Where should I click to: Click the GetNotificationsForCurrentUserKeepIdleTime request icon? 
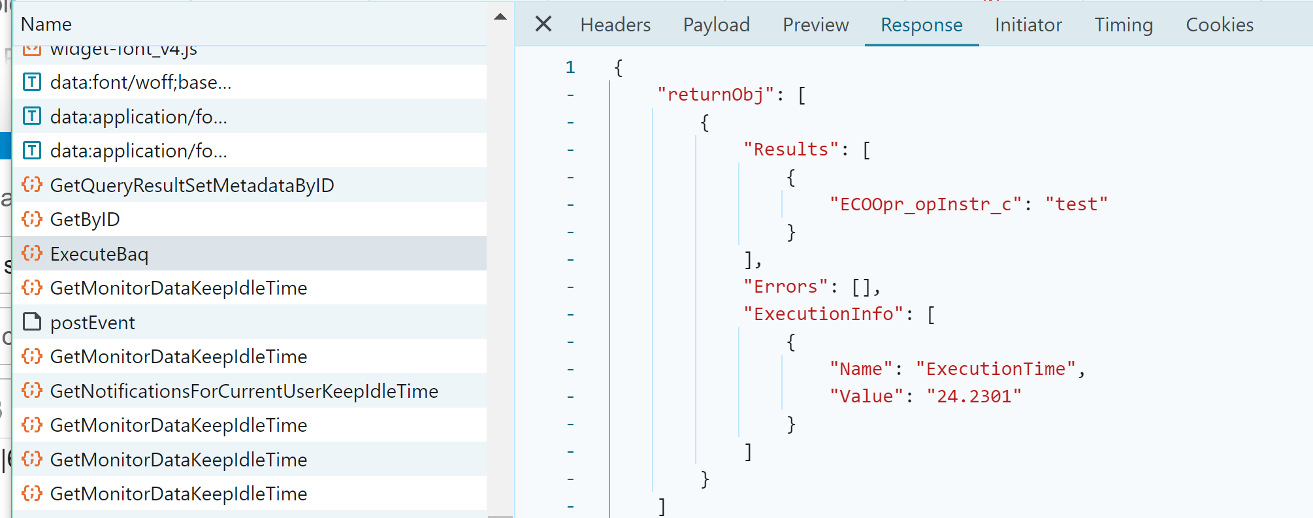coord(32,391)
